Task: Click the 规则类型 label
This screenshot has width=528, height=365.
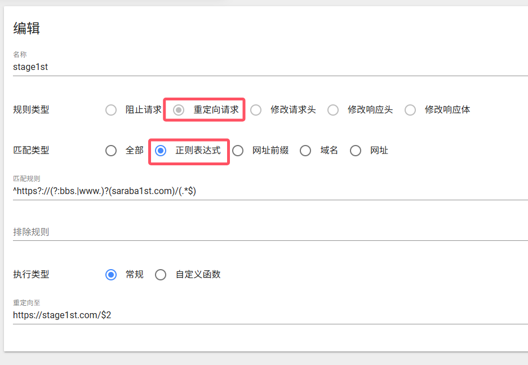Action: pyautogui.click(x=31, y=110)
